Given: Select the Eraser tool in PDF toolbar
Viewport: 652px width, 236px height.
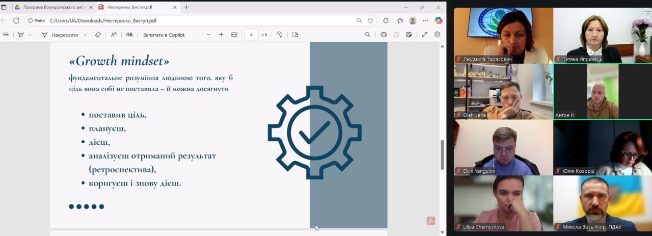Looking at the screenshot, I should [98, 35].
